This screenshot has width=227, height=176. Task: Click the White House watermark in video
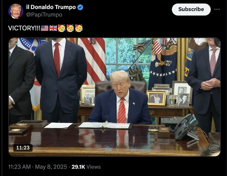(x=214, y=149)
